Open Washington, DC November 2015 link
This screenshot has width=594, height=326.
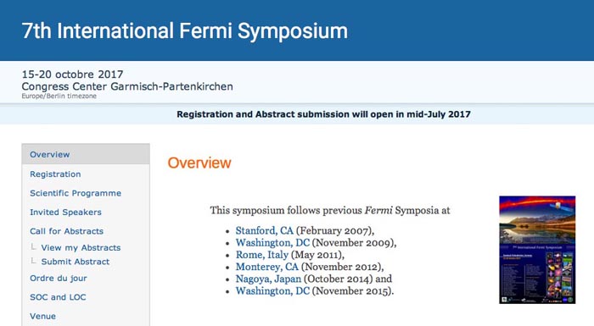click(272, 290)
